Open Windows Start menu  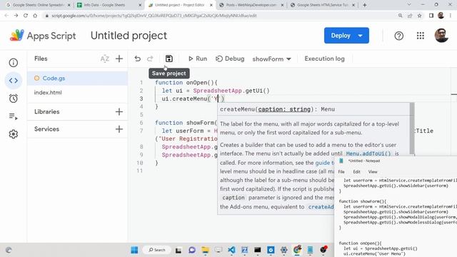(134, 250)
